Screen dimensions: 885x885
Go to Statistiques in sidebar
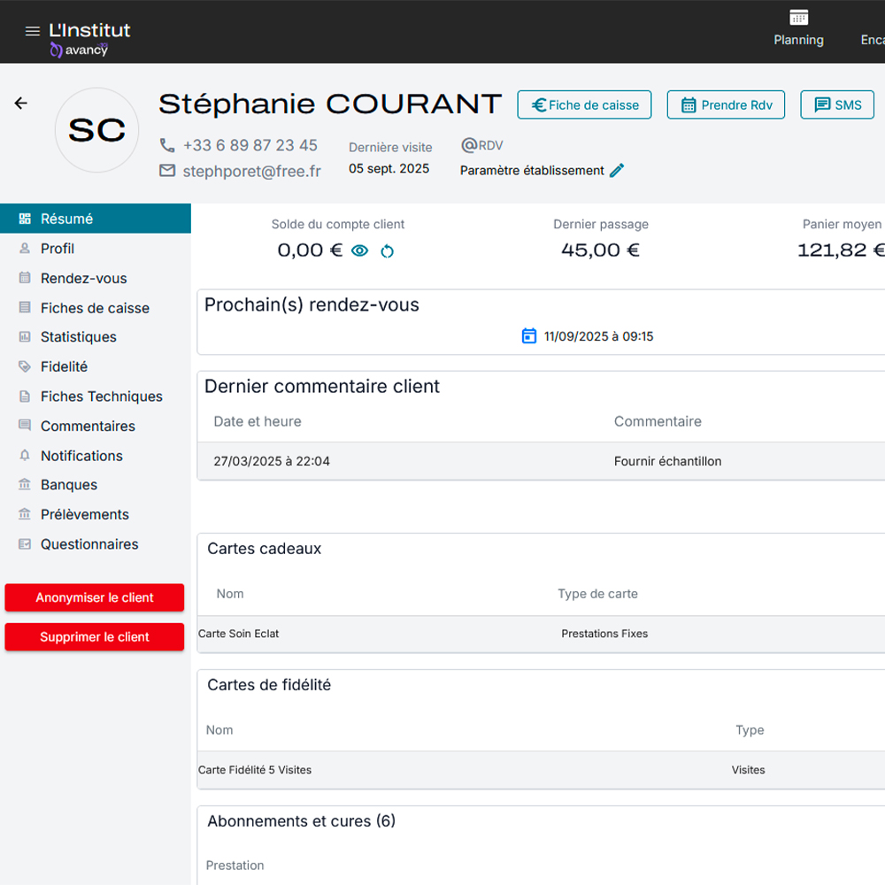pos(78,337)
